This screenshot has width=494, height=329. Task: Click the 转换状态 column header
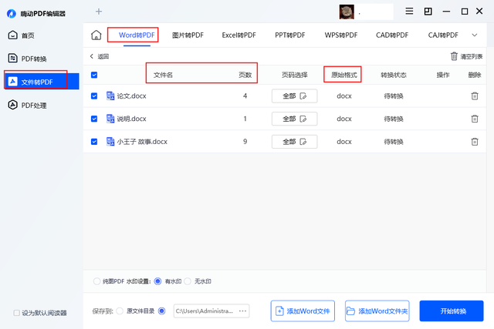[x=394, y=75]
